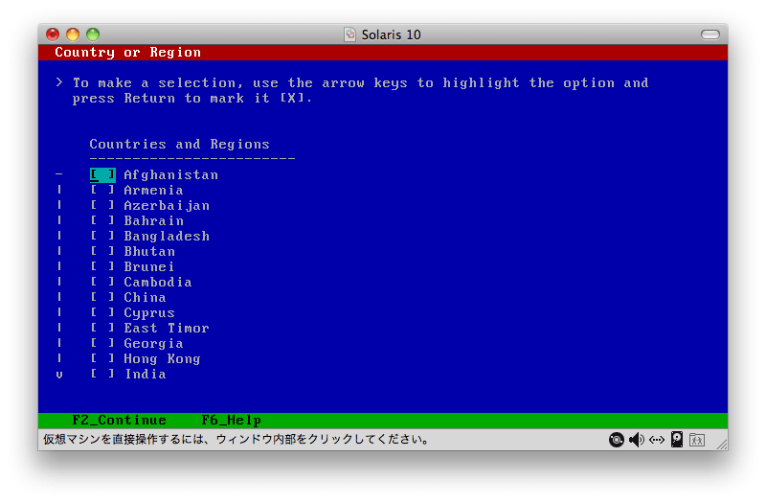Click the hard disk status icon
766x503 pixels.
pos(677,440)
